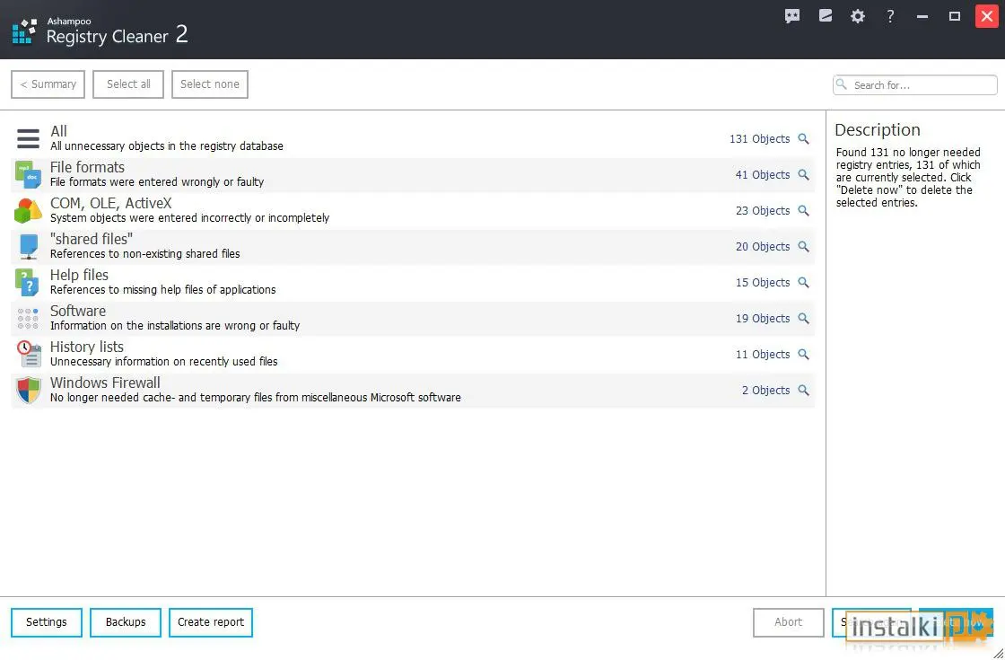
Task: Go back with the Summary button
Action: [48, 84]
